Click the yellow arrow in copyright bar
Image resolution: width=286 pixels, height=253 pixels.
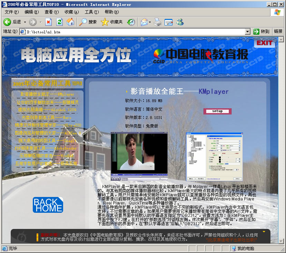(x=264, y=232)
